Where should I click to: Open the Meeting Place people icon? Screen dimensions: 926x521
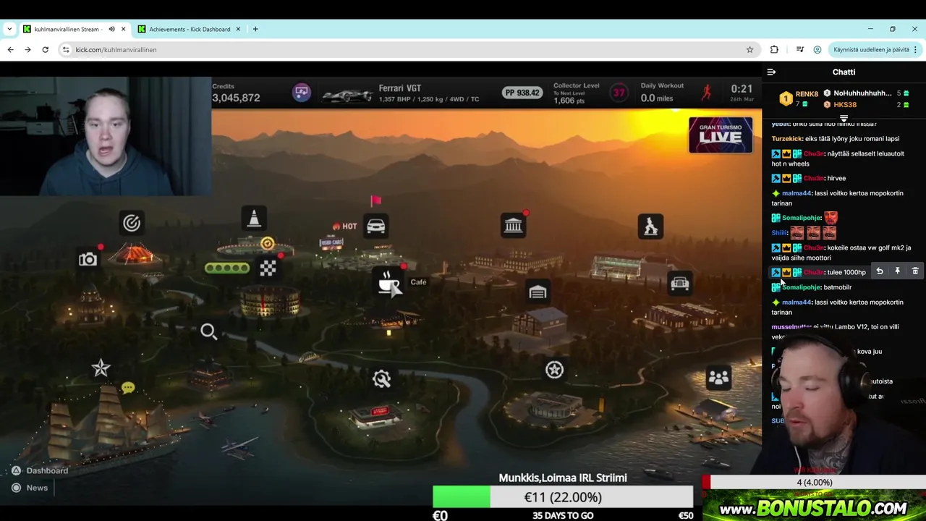(718, 378)
